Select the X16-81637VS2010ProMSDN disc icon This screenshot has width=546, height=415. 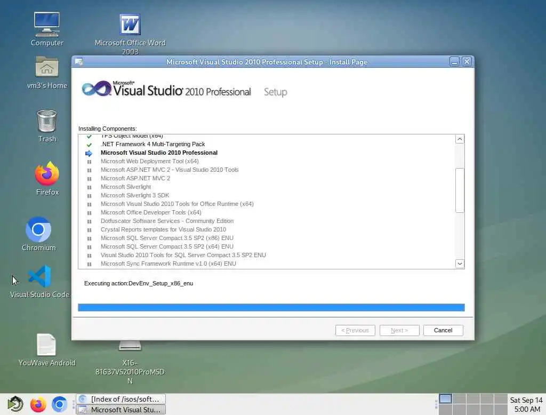click(x=130, y=346)
